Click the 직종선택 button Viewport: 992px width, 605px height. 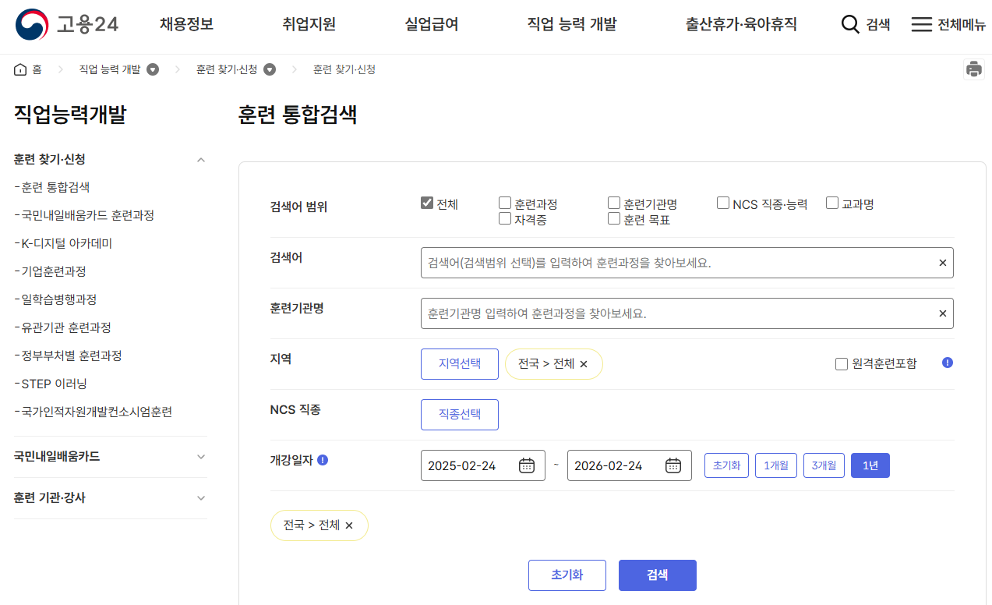(x=460, y=415)
